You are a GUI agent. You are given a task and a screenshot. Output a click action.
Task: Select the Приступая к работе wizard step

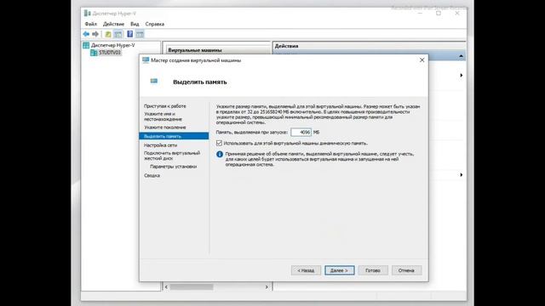pyautogui.click(x=164, y=106)
